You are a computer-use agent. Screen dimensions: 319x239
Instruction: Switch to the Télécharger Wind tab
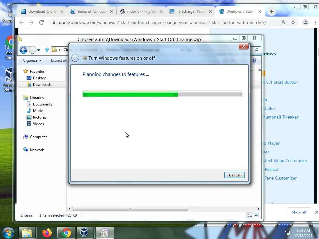(x=191, y=12)
